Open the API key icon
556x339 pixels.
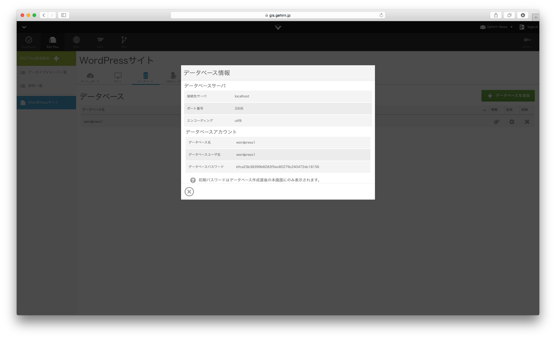[527, 42]
